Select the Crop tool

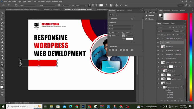click(x=2, y=26)
